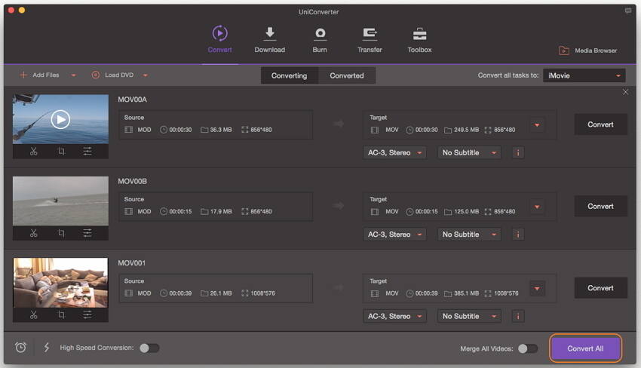Click the MOV00A file name

133,100
